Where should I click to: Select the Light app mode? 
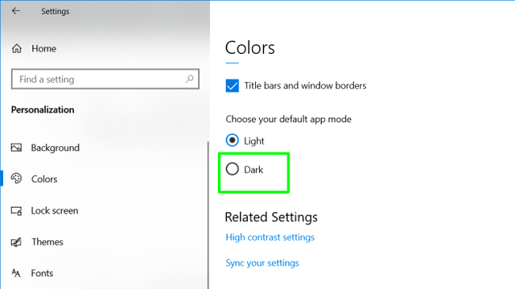[x=233, y=140]
